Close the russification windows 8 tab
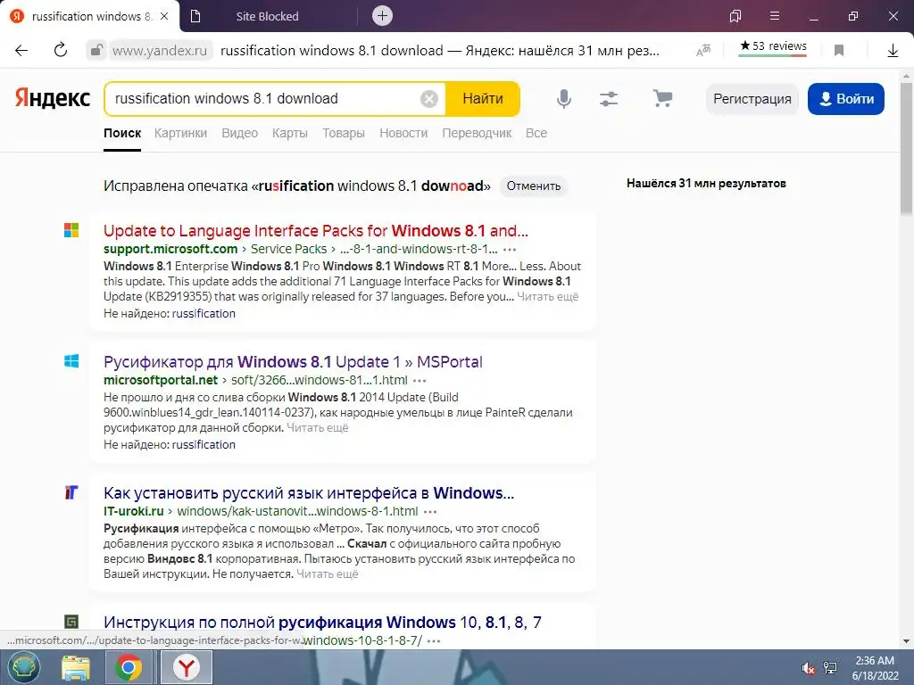The height and width of the screenshot is (685, 914). [x=164, y=16]
